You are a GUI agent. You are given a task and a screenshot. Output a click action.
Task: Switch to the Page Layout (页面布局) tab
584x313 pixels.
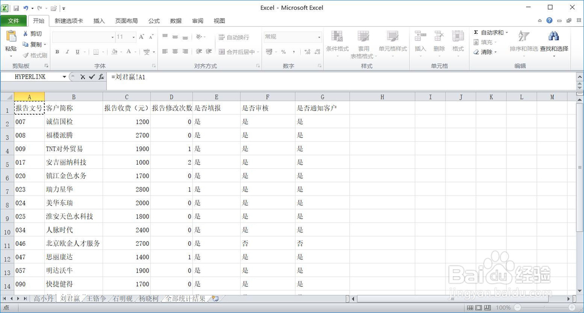[127, 21]
